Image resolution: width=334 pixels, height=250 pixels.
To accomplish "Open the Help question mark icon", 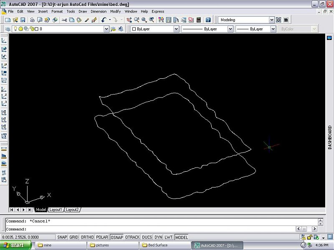I will tap(208, 20).
